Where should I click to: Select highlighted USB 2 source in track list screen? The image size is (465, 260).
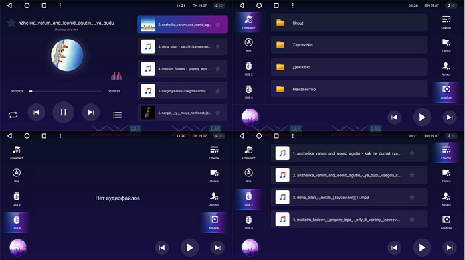point(248,199)
